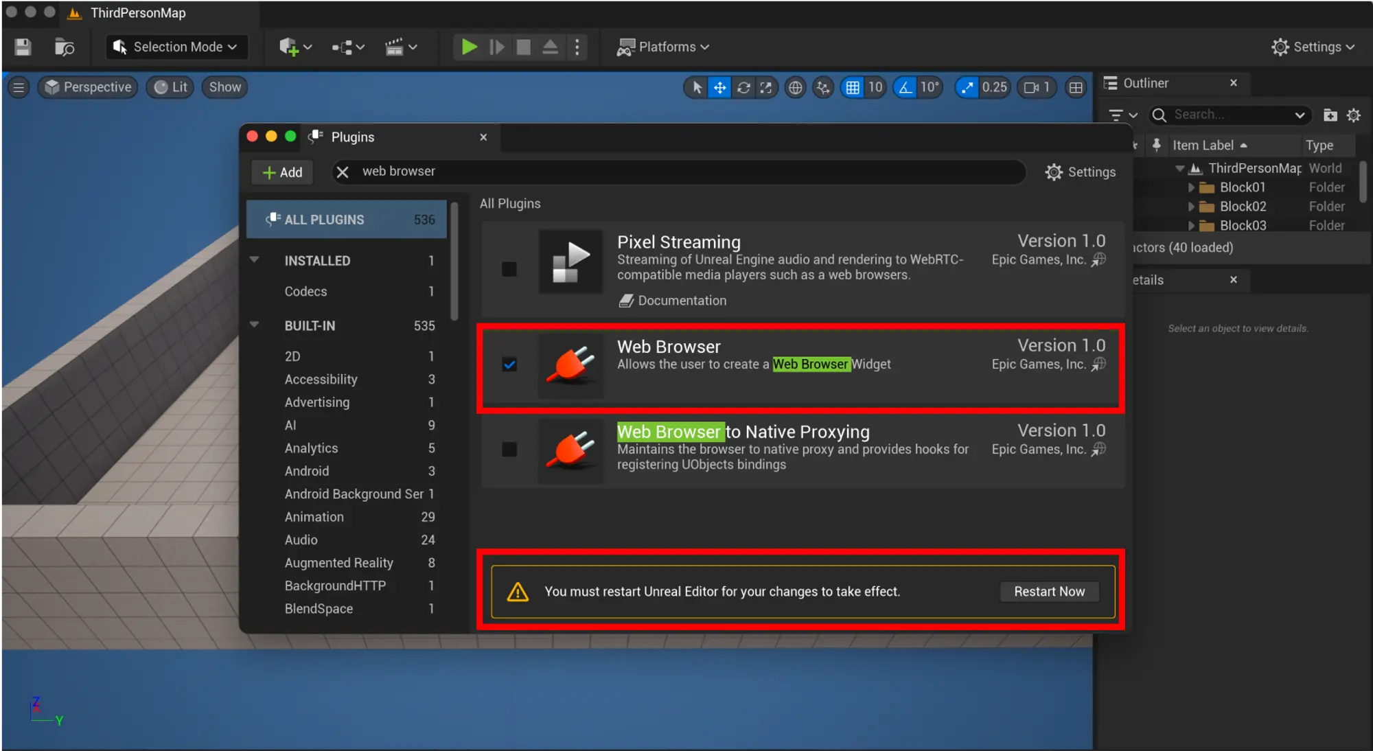Collapse the BUILT-IN category
This screenshot has height=751, width=1373.
(255, 325)
